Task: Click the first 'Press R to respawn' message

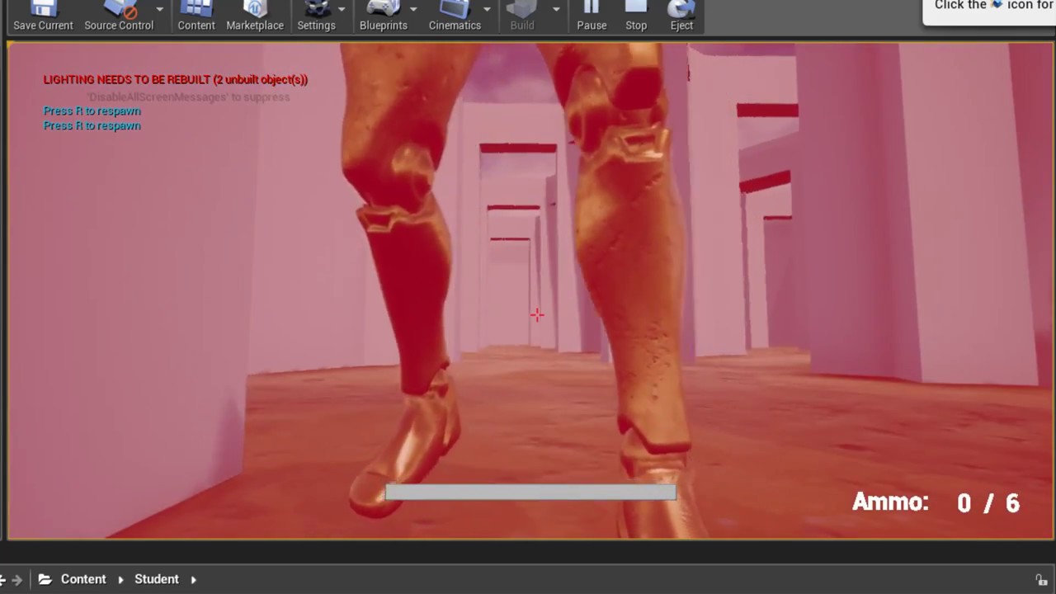Action: click(92, 111)
